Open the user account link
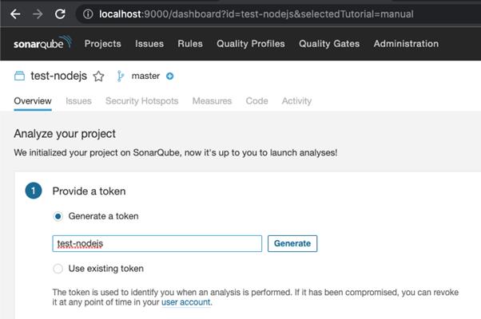 186,302
